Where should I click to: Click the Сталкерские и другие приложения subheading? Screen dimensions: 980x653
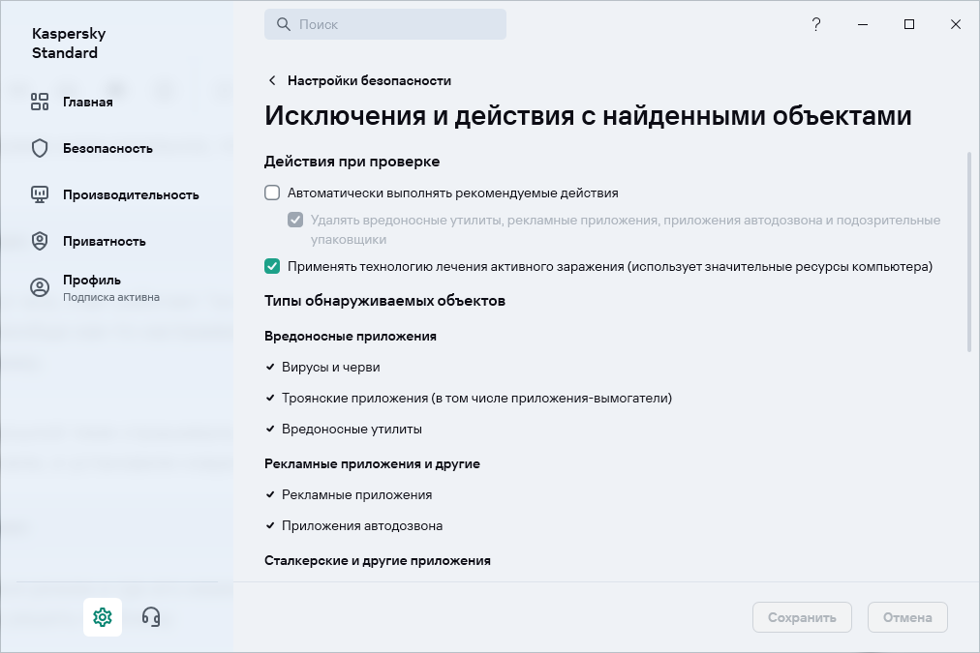(x=378, y=560)
